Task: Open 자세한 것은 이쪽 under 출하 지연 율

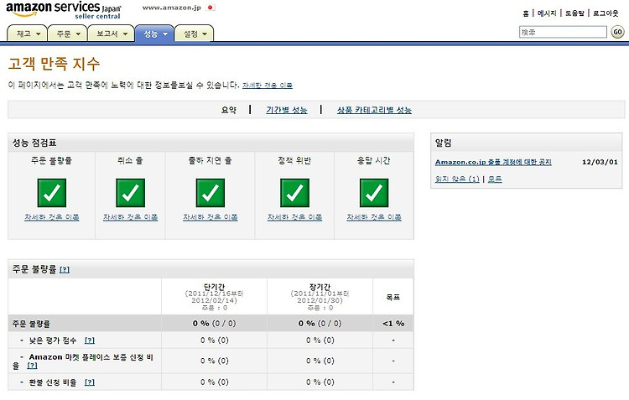Action: pos(211,217)
